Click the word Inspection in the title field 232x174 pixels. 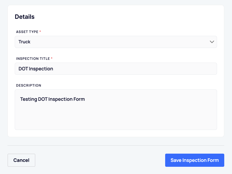tap(41, 69)
